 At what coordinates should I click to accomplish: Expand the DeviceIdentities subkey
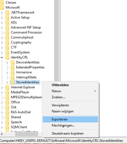coord(7,63)
